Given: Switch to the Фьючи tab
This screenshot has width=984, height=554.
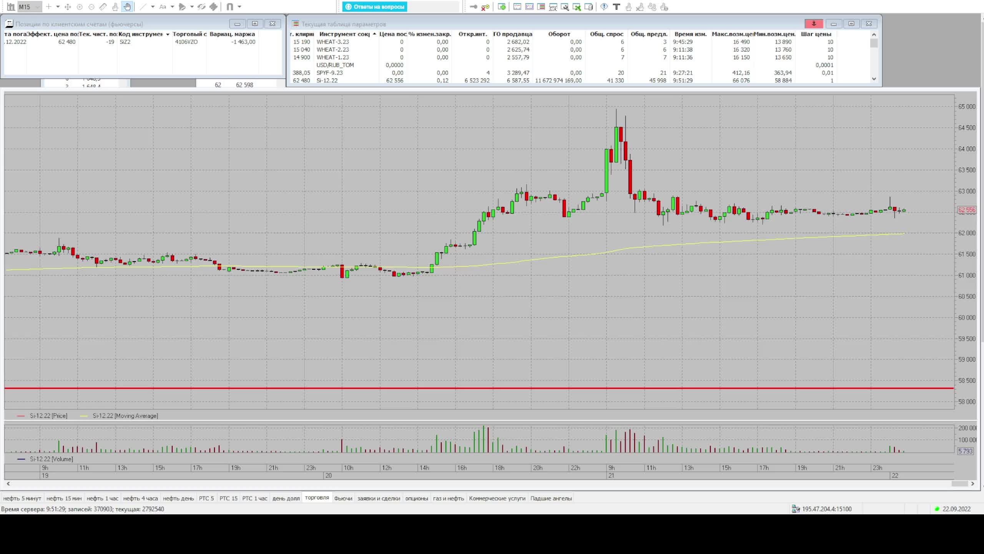Looking at the screenshot, I should 343,498.
